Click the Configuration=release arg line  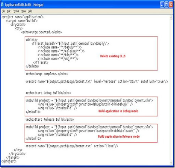[89, 131]
